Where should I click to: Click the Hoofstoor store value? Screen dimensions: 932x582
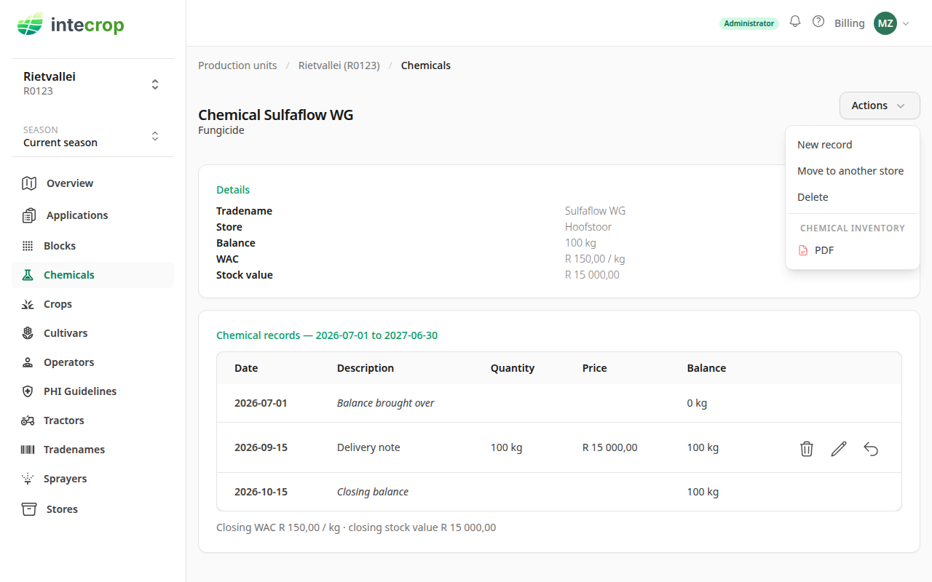coord(588,227)
